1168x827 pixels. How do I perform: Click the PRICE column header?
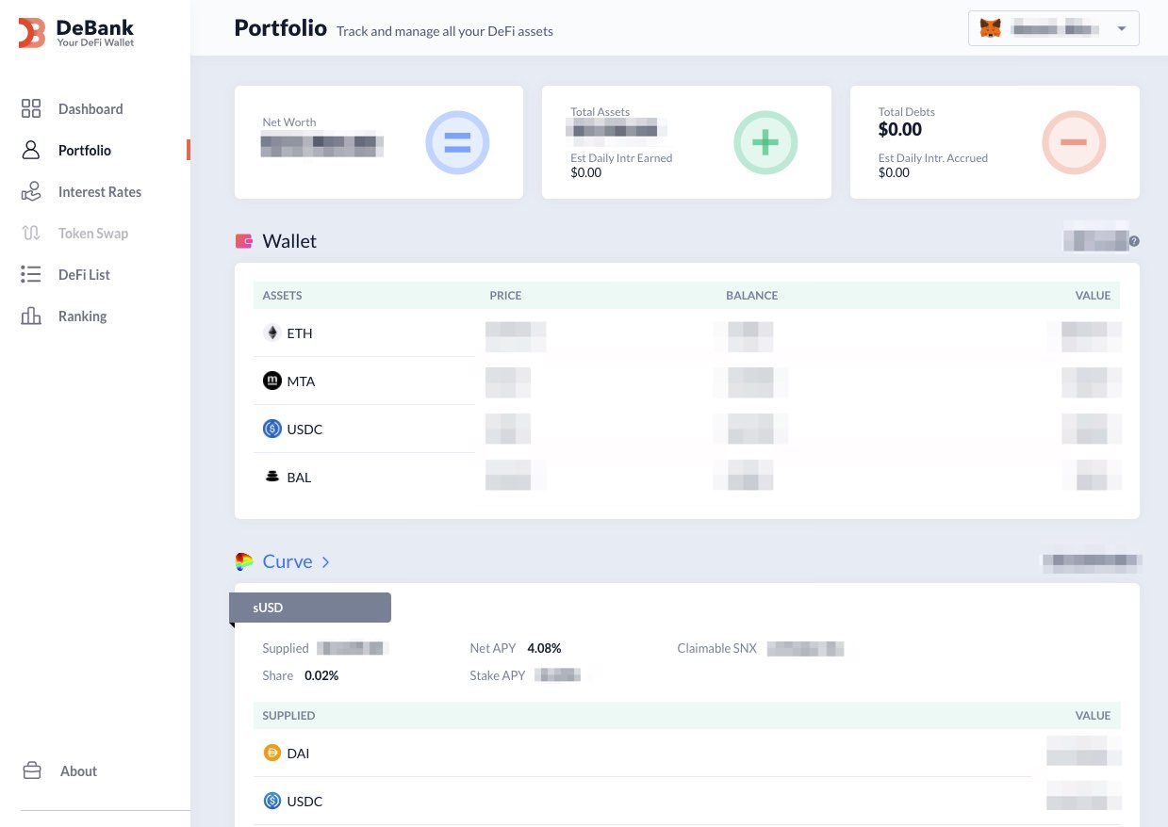[505, 295]
